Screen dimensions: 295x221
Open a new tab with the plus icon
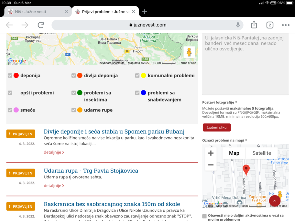(x=145, y=12)
